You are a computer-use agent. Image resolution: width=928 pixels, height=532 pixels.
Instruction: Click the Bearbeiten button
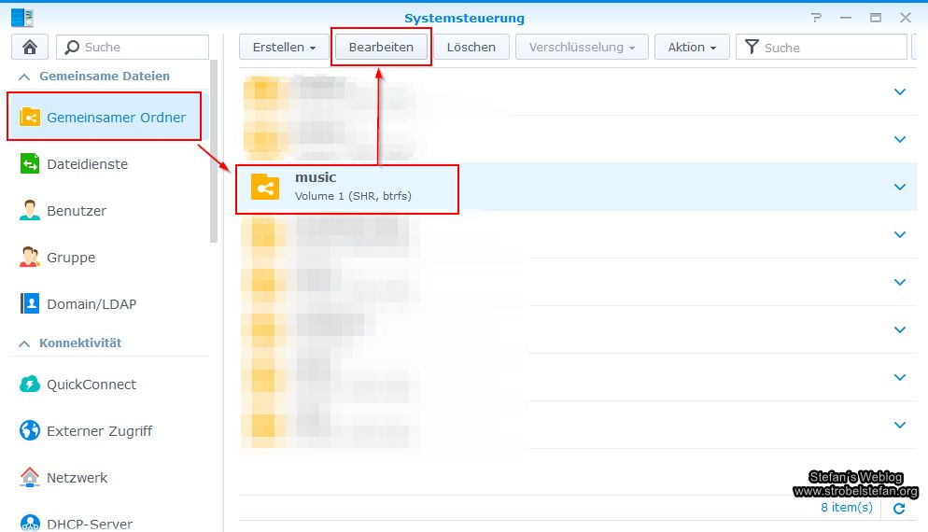381,47
